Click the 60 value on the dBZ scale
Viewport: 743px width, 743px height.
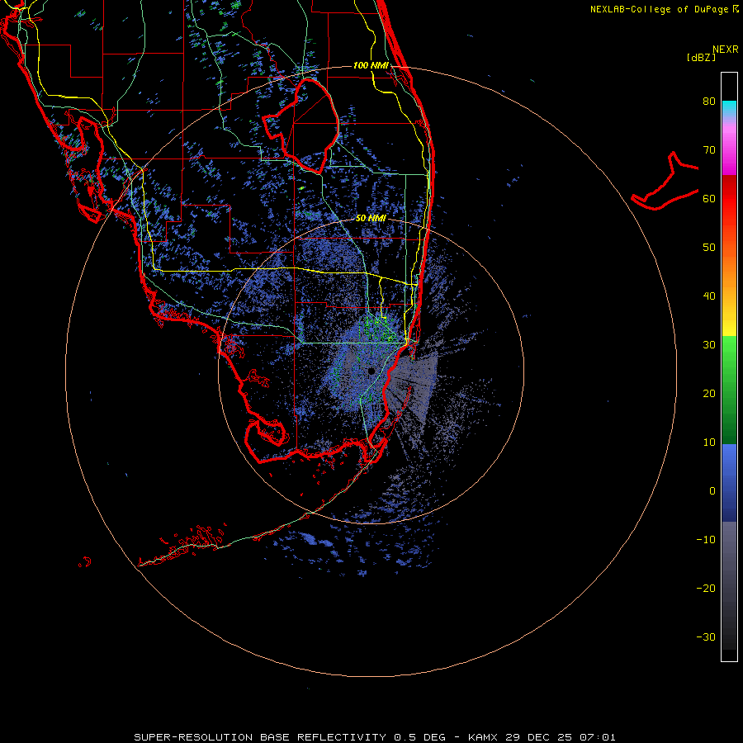[x=709, y=198]
